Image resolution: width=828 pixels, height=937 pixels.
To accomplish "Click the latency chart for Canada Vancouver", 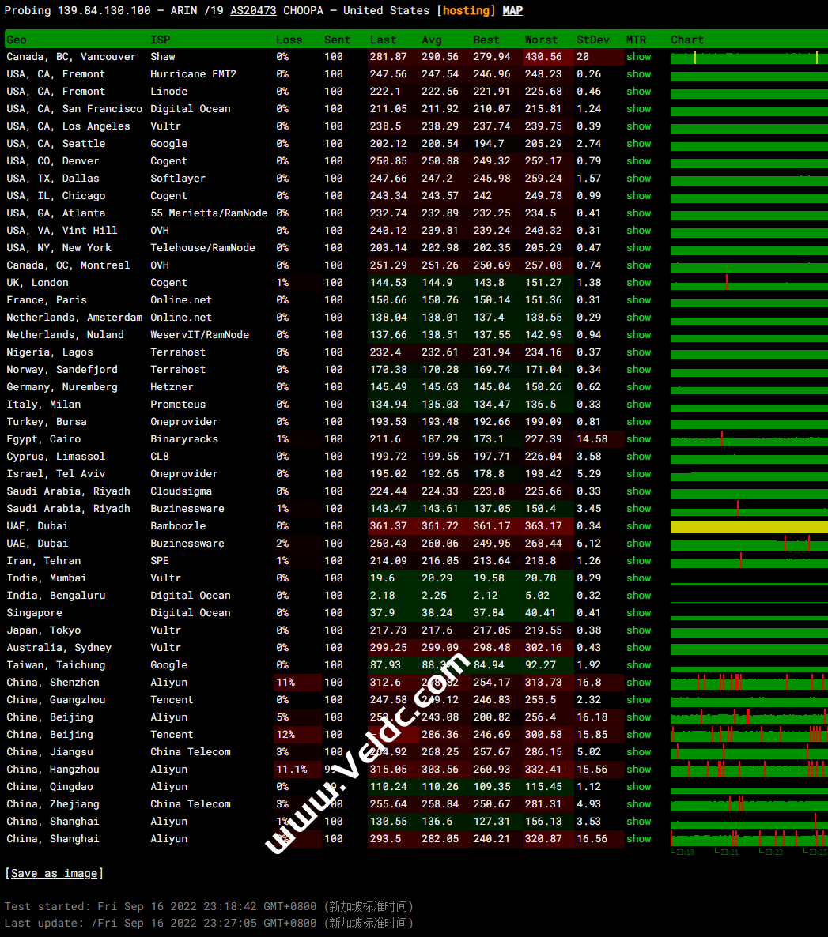I will tap(748, 58).
